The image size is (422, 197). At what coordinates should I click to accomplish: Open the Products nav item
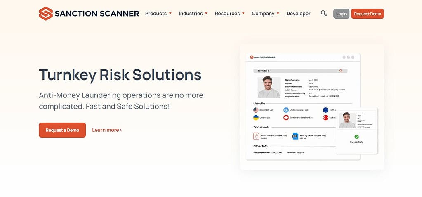tap(156, 14)
